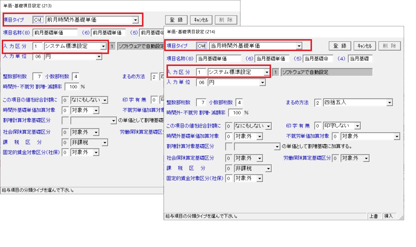
Task: Click 削除 button in window 213
Action: pyautogui.click(x=226, y=20)
